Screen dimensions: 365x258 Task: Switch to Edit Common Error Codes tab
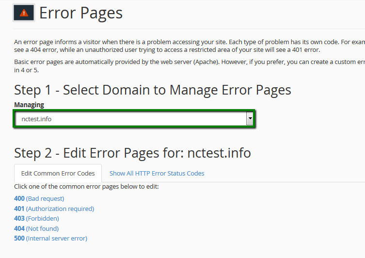click(58, 173)
